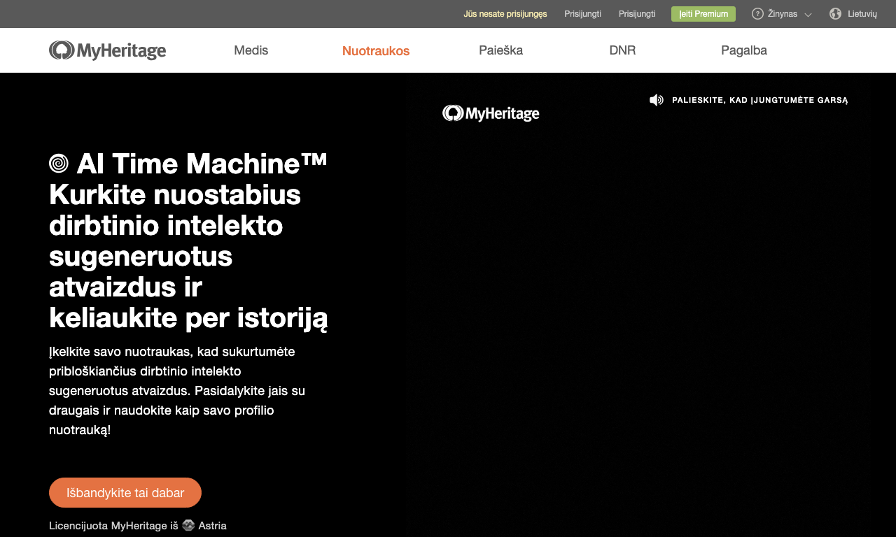Open the Paieška menu

pyautogui.click(x=501, y=50)
